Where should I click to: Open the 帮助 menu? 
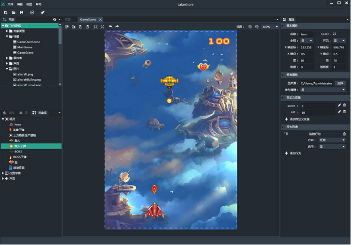[x=39, y=4]
